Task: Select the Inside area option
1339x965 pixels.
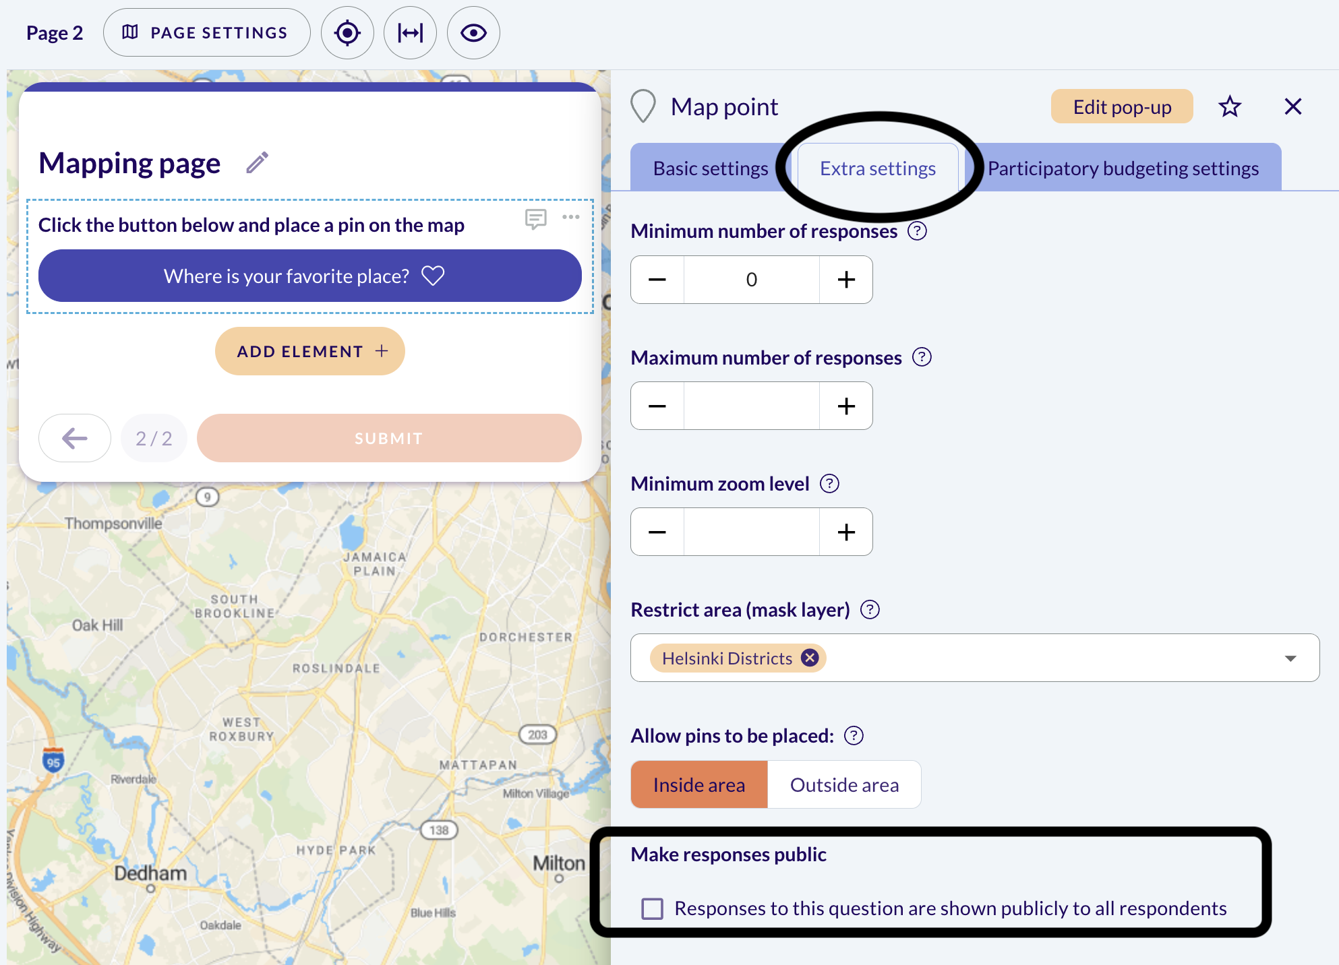Action: (x=699, y=784)
